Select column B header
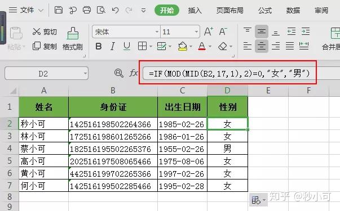Viewport: 340px width, 211px height. click(113, 91)
